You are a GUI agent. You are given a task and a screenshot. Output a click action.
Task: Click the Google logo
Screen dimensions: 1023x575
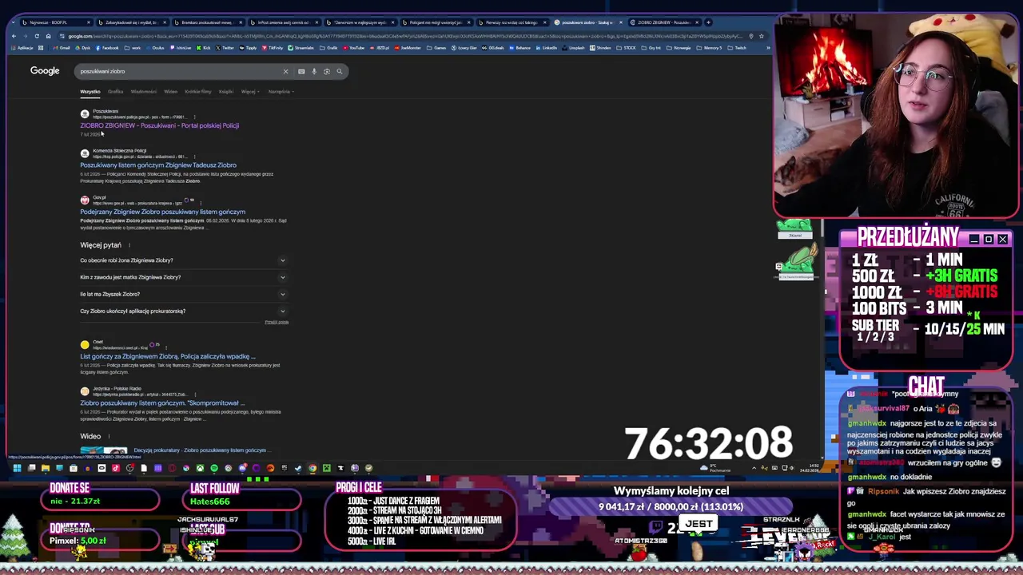tap(45, 71)
